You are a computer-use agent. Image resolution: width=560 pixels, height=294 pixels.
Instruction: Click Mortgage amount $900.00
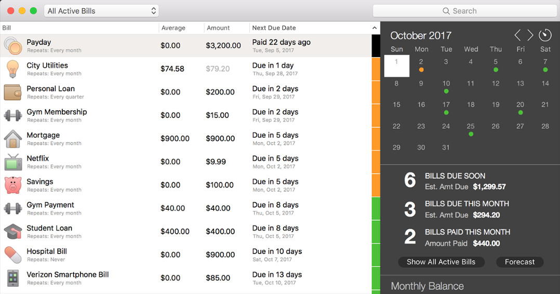coord(220,139)
